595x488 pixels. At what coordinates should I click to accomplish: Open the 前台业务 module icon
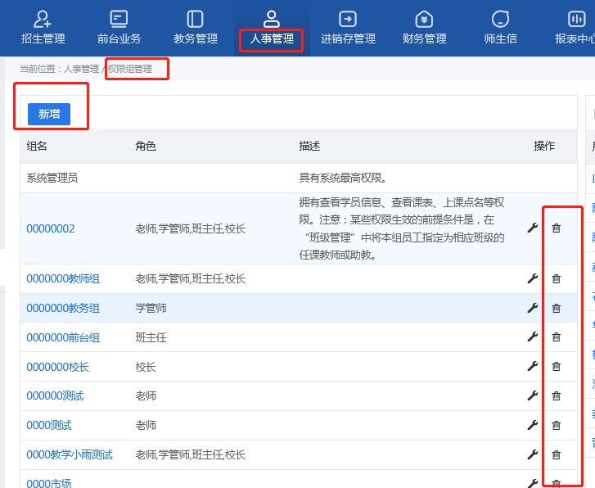[x=119, y=19]
